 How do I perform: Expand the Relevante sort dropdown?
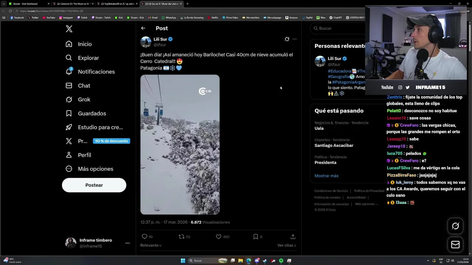[151, 245]
